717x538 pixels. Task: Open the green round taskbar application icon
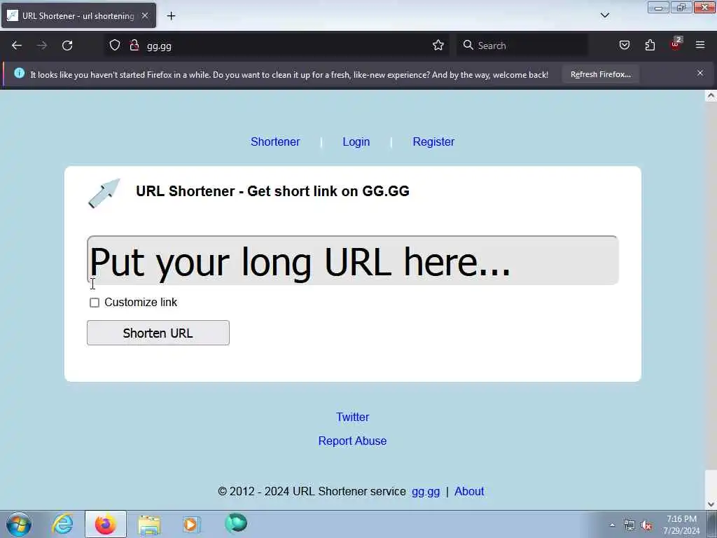236,523
